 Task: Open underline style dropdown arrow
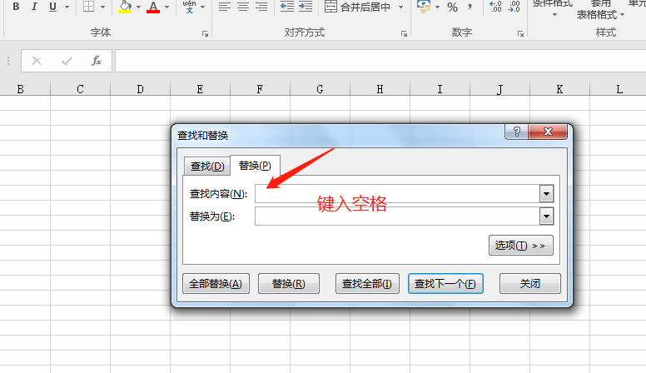pyautogui.click(x=67, y=7)
